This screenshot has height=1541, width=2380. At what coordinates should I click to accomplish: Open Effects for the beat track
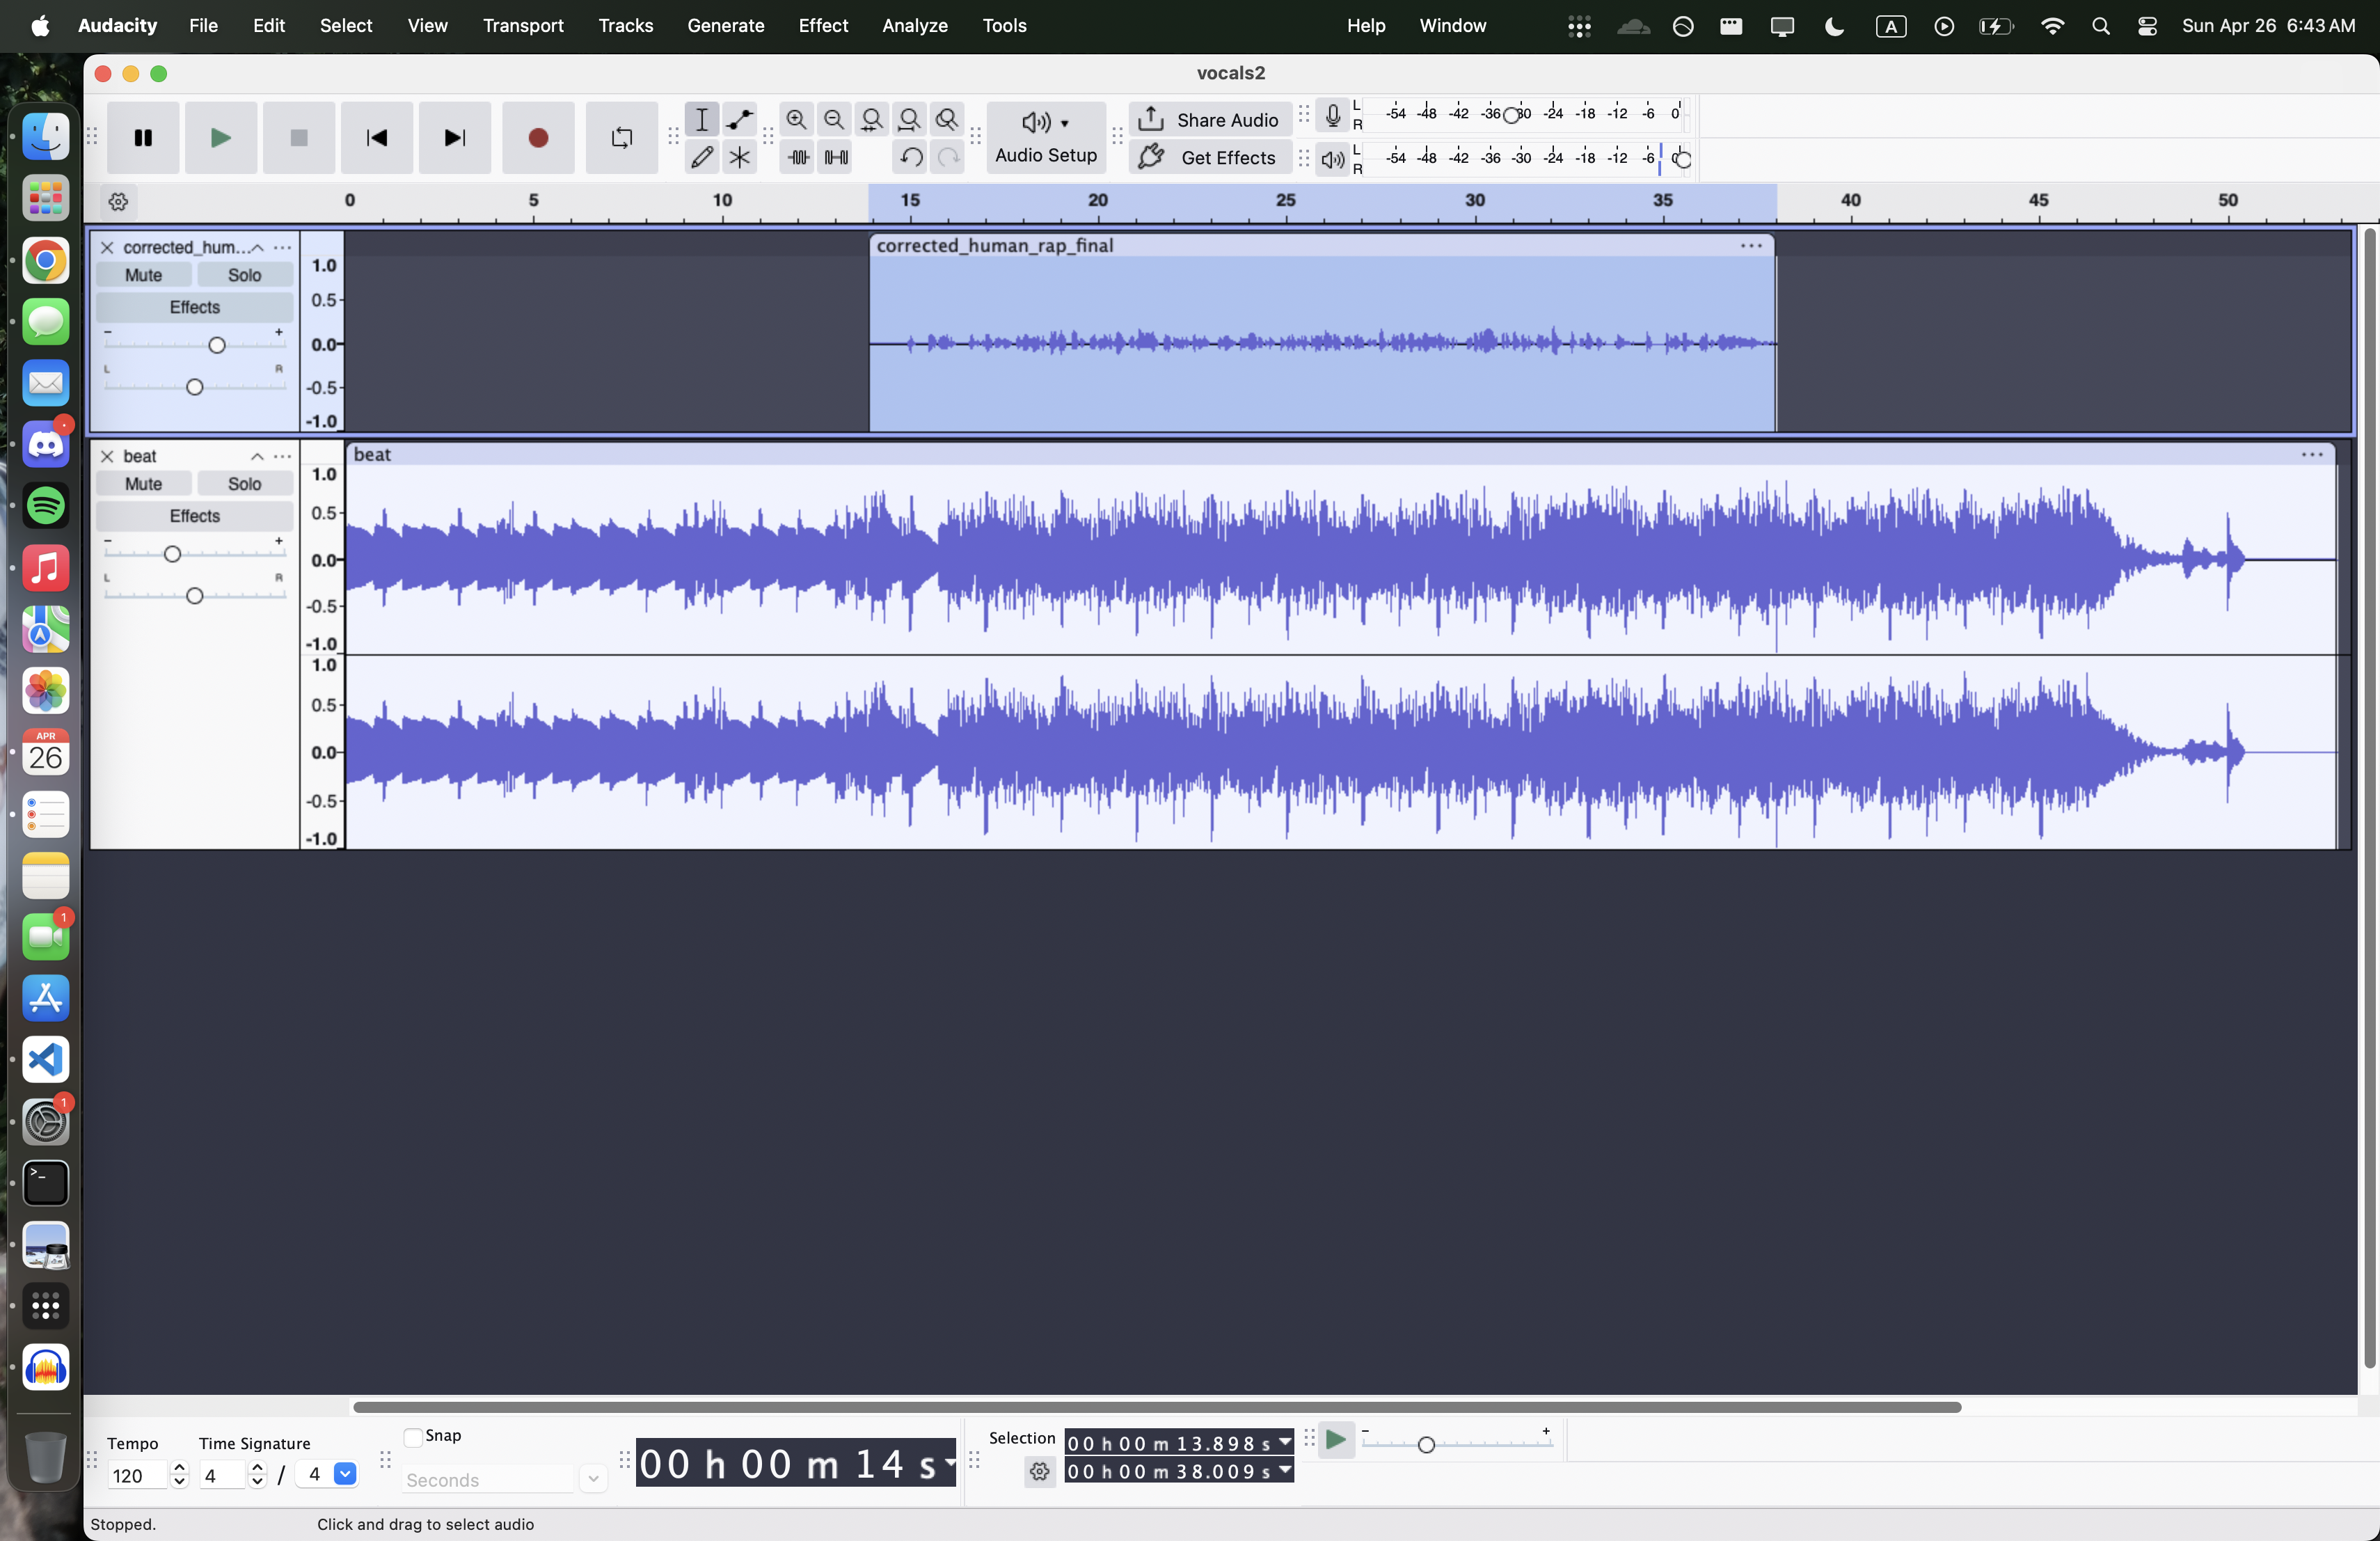point(193,515)
